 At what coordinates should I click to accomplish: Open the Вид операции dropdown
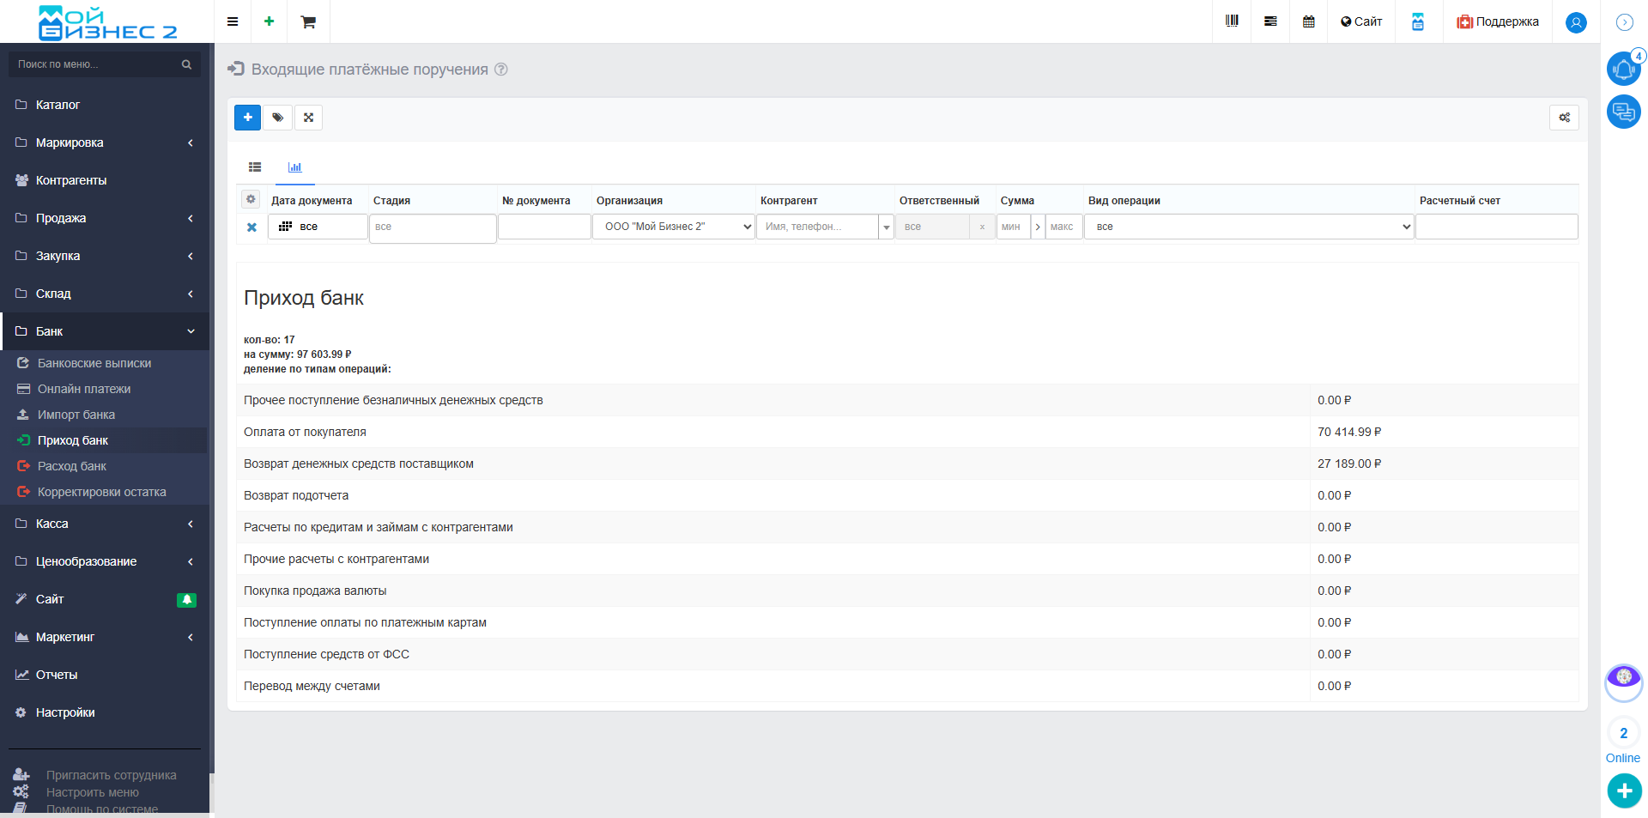(1249, 227)
